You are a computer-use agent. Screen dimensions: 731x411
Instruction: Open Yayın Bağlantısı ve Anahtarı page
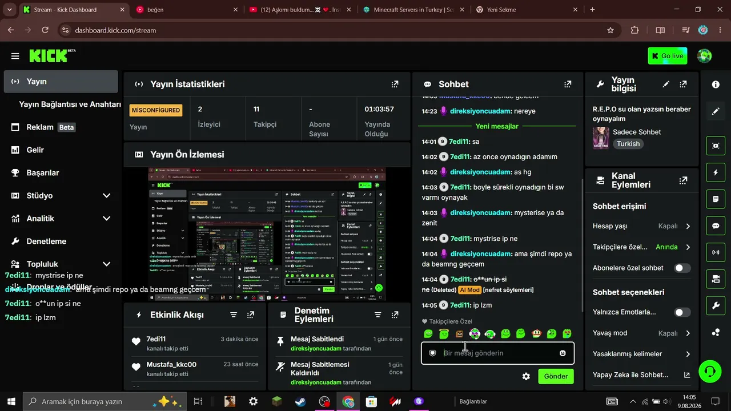70,104
